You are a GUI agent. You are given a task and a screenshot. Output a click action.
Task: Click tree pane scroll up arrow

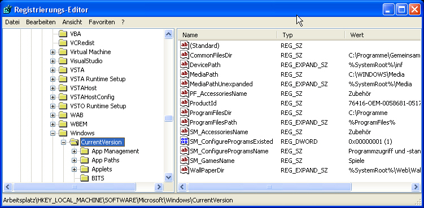[168, 34]
